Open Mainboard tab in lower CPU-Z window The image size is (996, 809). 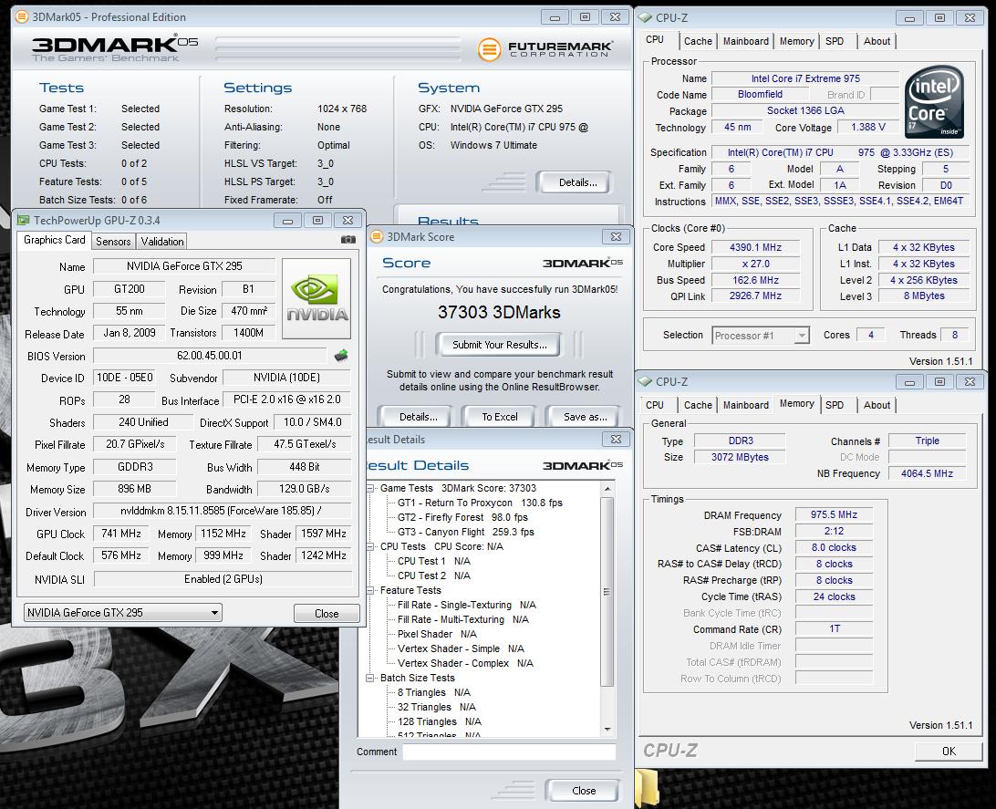click(746, 405)
